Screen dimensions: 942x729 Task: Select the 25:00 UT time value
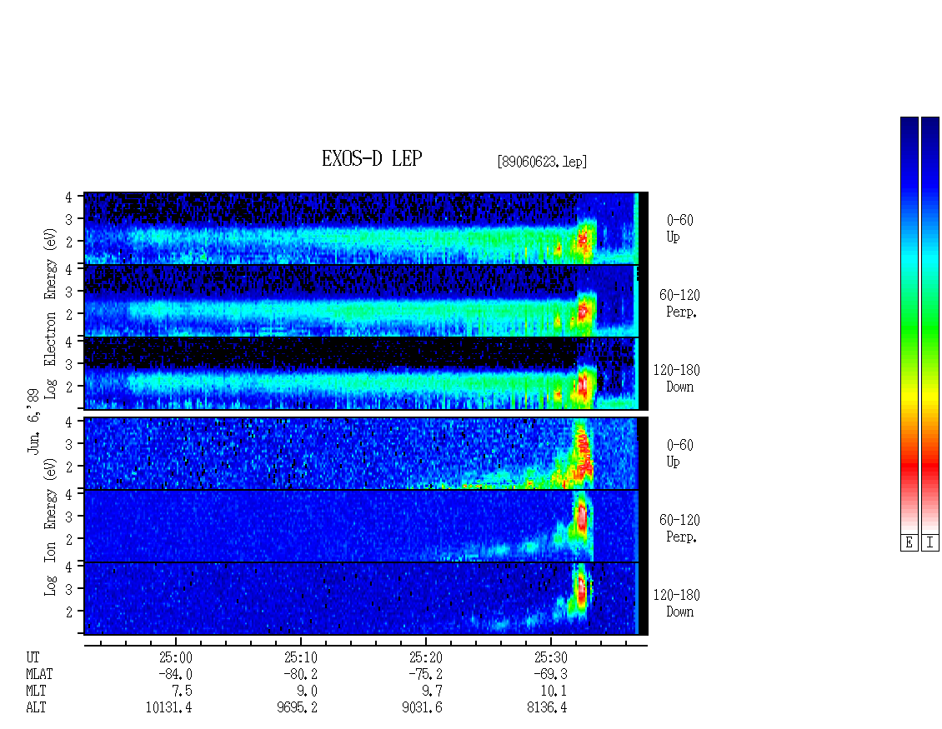pos(175,657)
